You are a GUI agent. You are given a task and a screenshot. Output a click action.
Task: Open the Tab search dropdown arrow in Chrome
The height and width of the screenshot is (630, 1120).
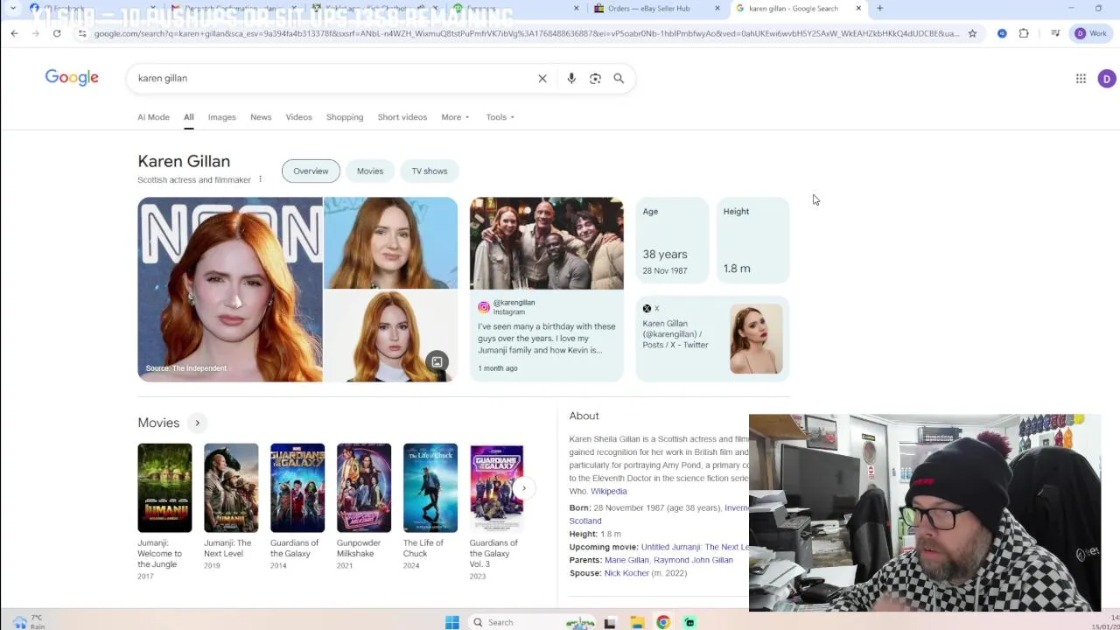13,9
